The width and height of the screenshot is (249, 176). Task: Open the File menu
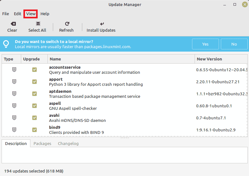[6, 14]
